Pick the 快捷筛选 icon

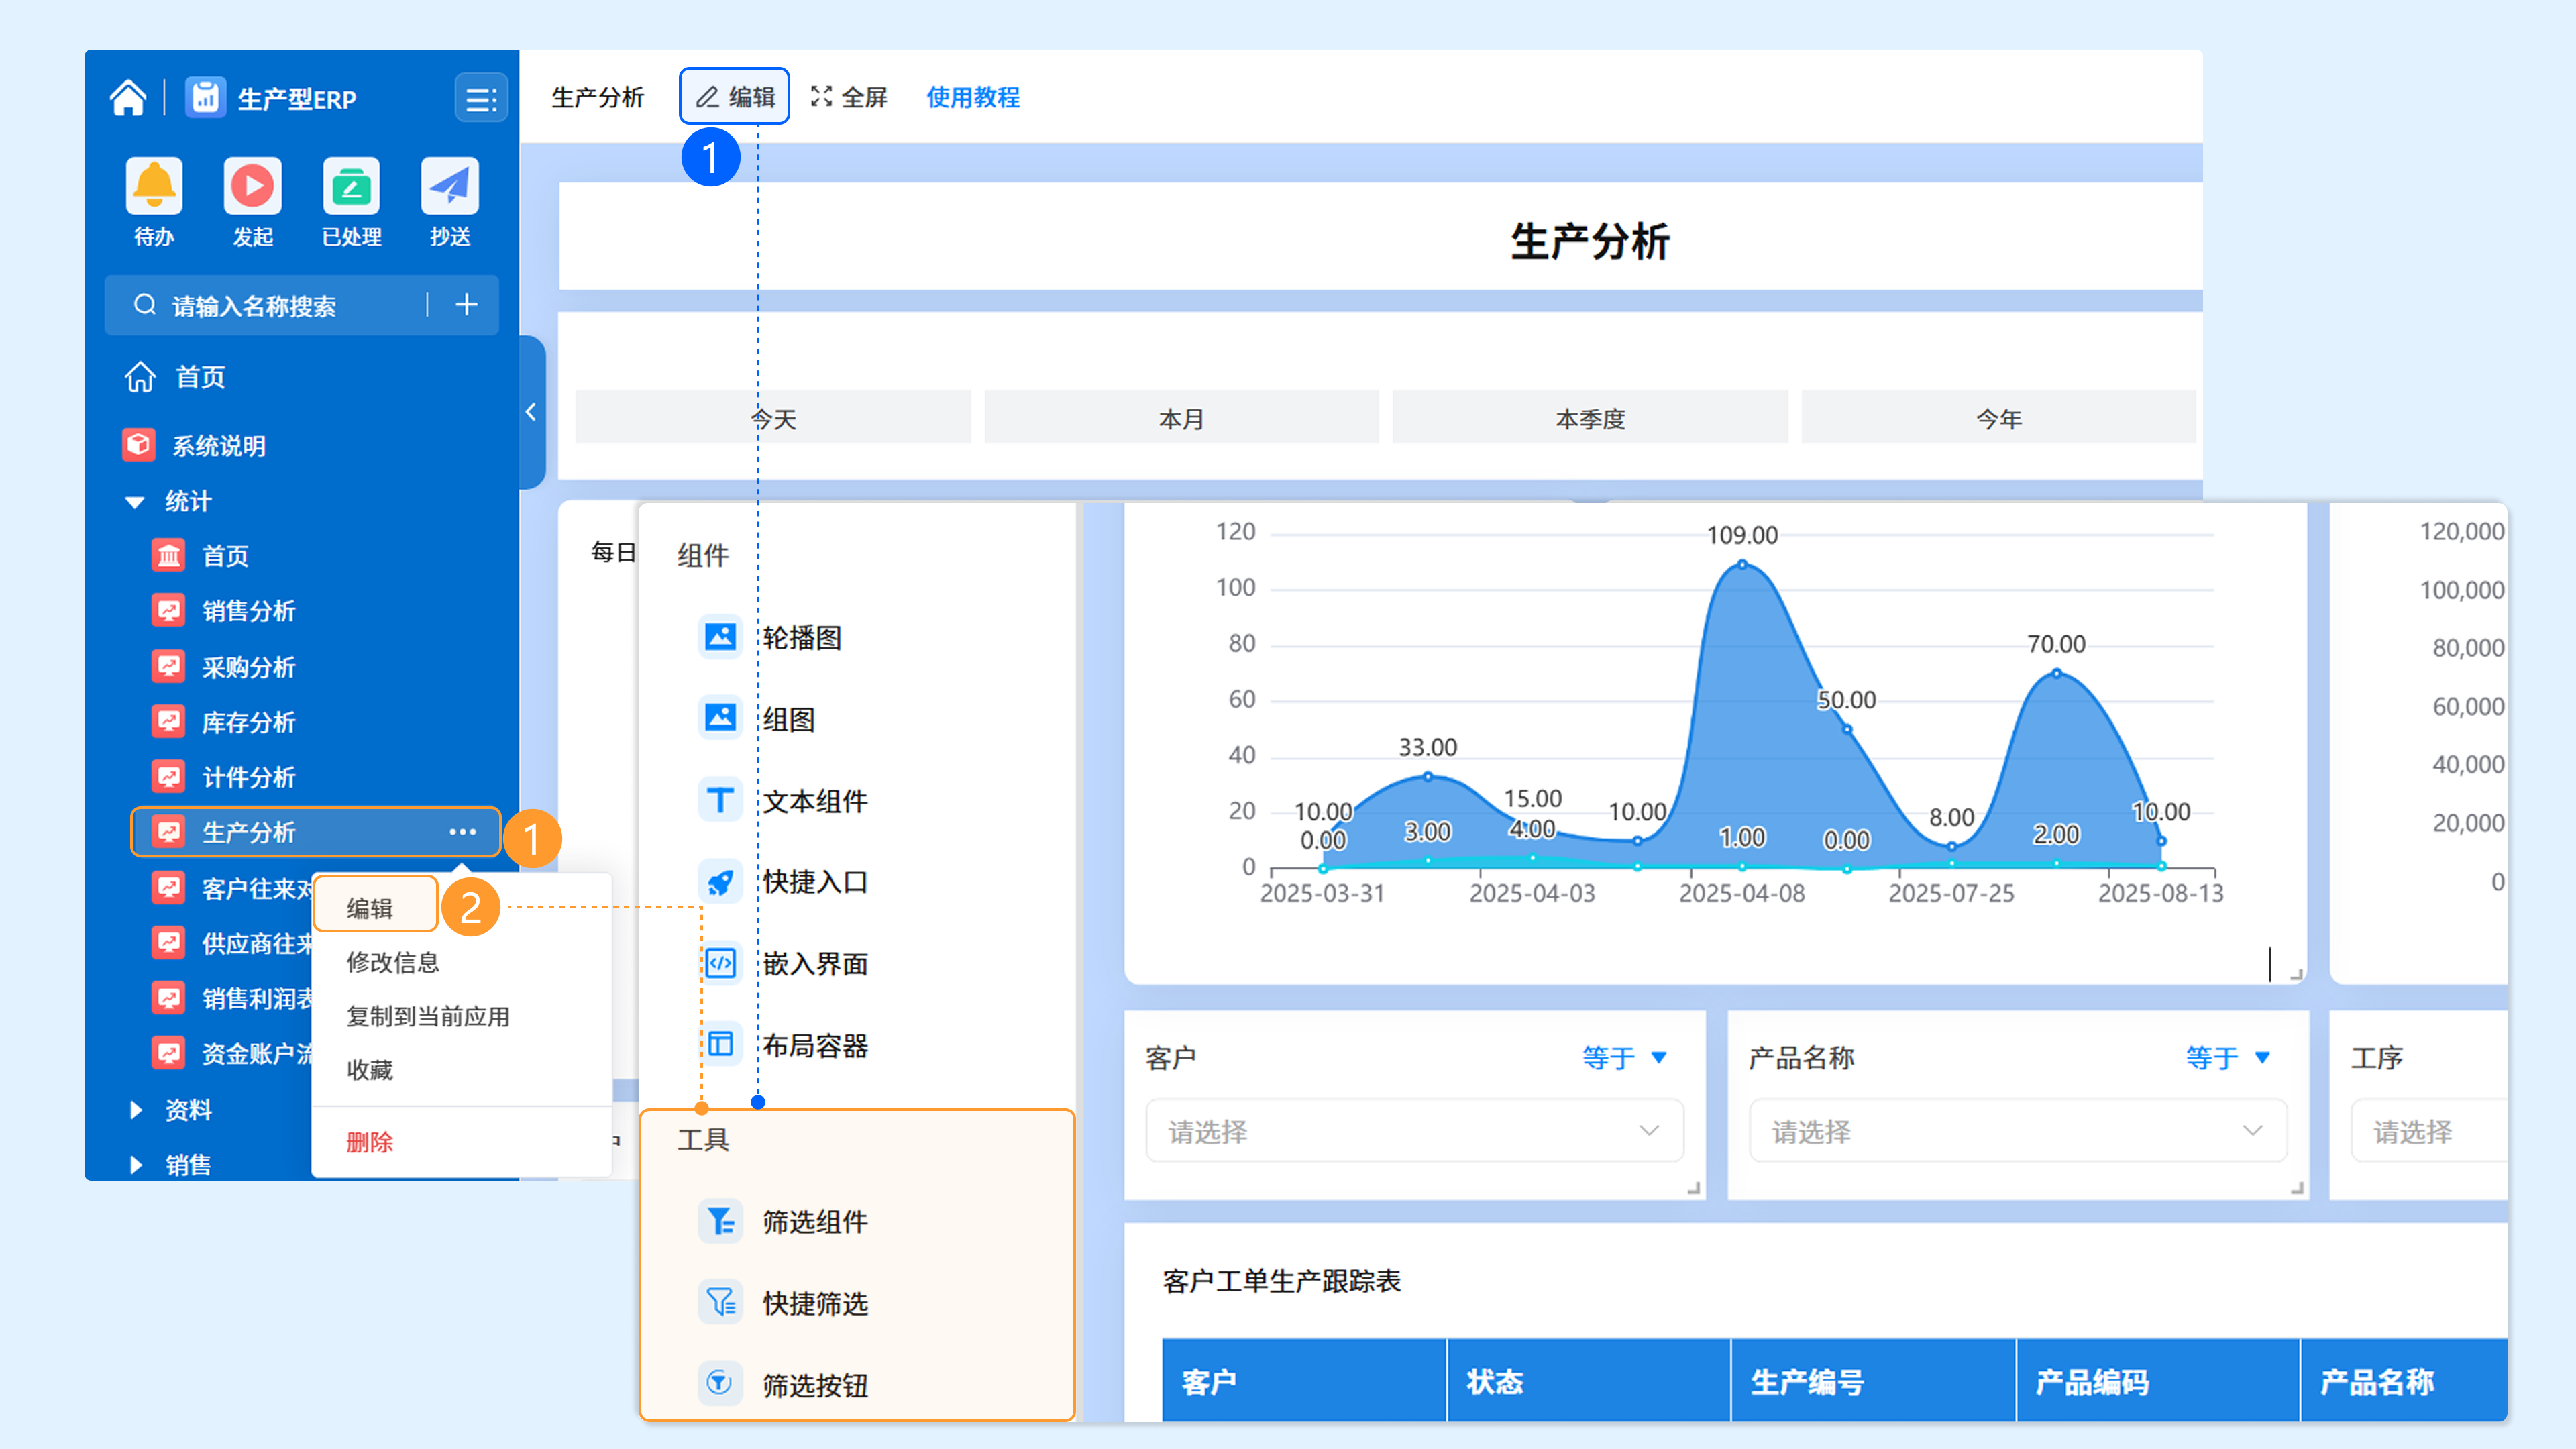(x=720, y=1302)
